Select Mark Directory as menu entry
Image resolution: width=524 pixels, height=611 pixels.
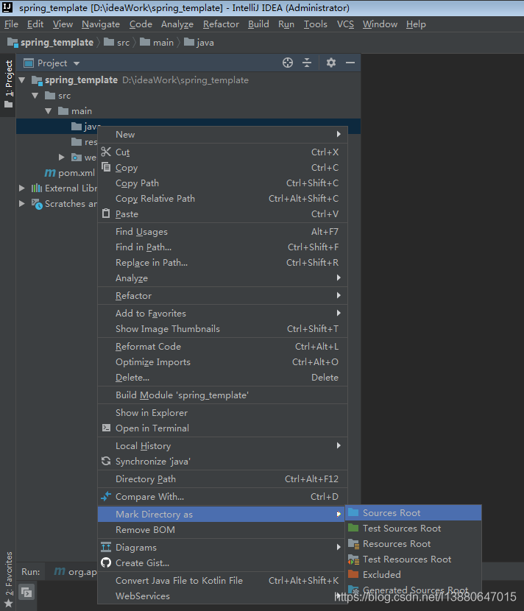[x=222, y=514]
